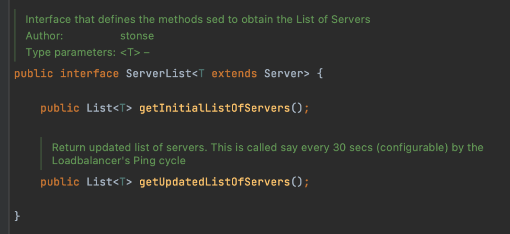Click T type parameter inside ServerList<T
The height and width of the screenshot is (234, 510).
(201, 74)
